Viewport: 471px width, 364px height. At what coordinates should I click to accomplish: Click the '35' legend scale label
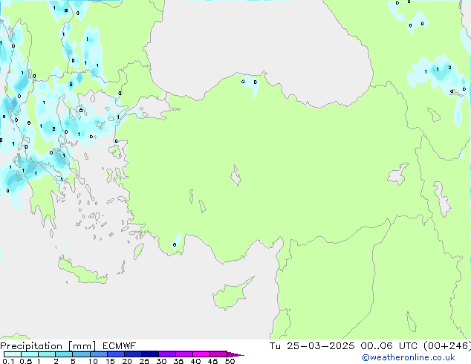tap(178, 361)
